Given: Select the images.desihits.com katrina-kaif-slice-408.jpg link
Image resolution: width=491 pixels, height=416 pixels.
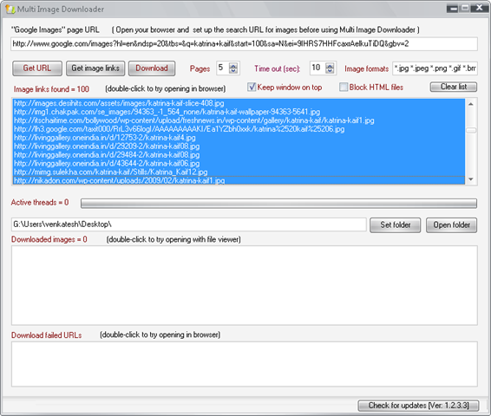Looking at the screenshot, I should point(239,103).
